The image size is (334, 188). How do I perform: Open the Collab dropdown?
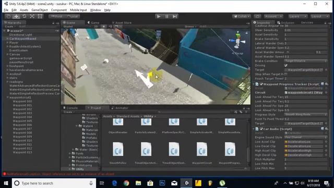pyautogui.click(x=242, y=16)
